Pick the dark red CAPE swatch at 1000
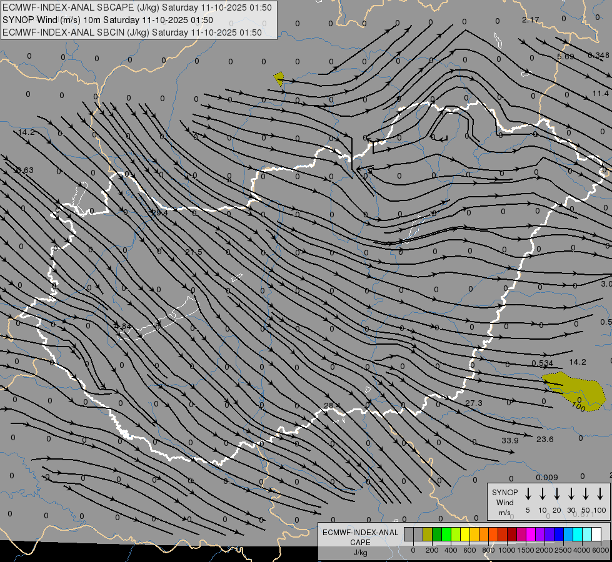 pyautogui.click(x=512, y=534)
